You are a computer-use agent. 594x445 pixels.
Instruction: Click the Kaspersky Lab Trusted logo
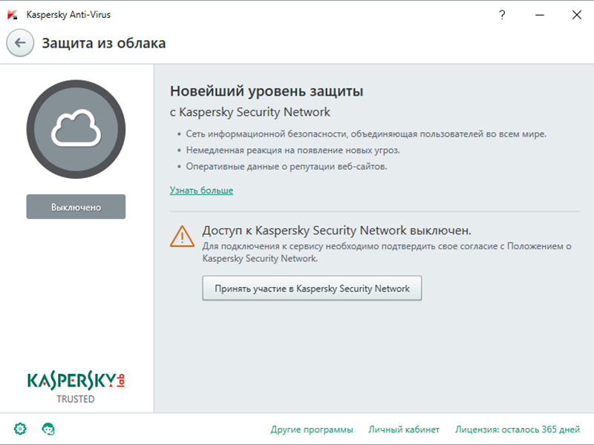[76, 386]
